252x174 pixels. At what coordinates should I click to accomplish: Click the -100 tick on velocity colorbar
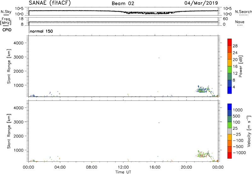[238, 140]
